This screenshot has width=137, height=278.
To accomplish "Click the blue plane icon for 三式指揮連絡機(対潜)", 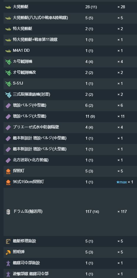I will click(x=8, y=95).
